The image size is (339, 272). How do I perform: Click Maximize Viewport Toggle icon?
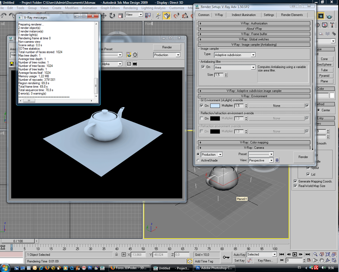point(334,260)
